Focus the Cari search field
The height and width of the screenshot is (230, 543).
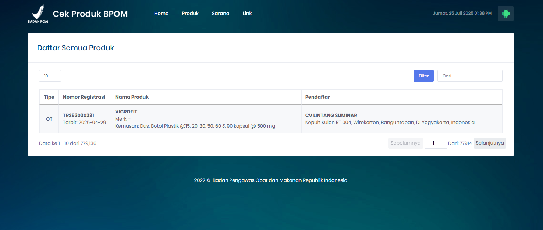point(469,76)
